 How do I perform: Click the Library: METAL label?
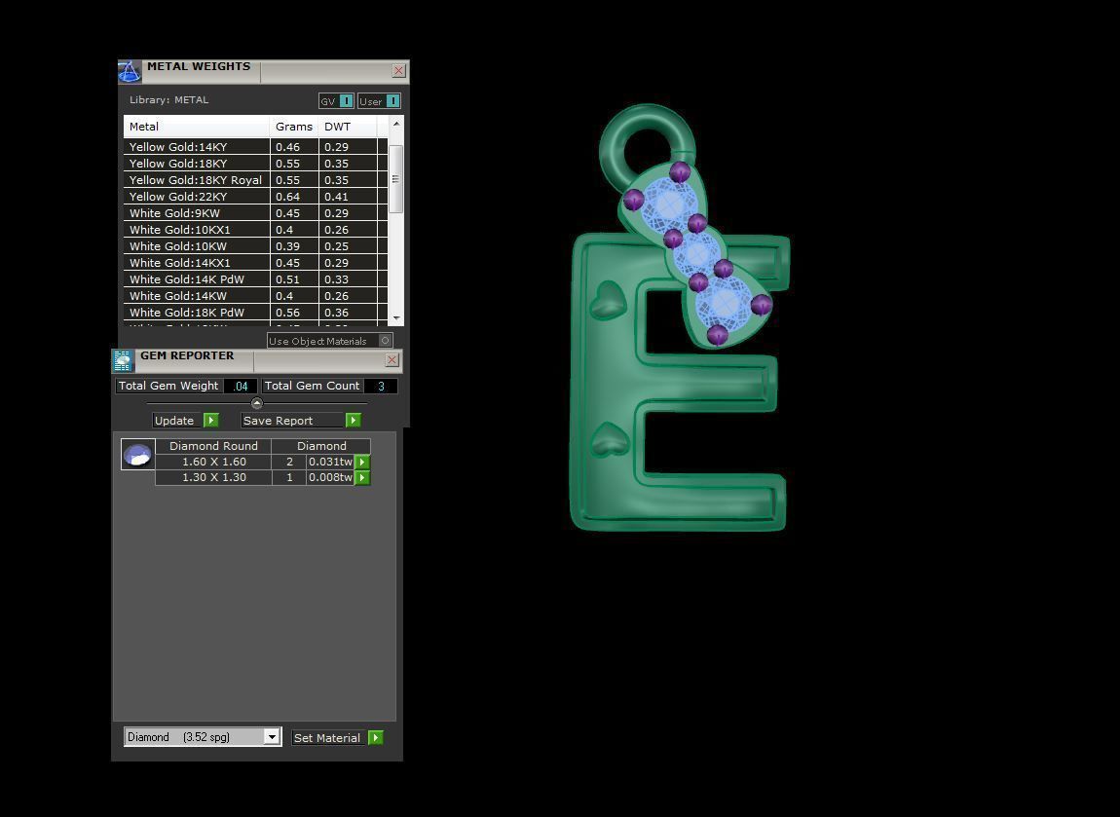169,100
